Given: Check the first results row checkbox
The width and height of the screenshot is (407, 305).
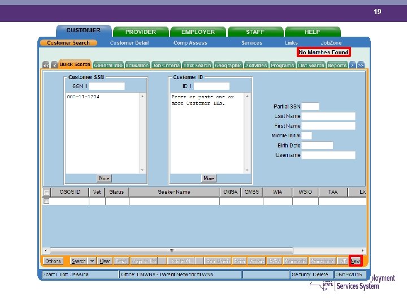Looking at the screenshot, I should click(46, 201).
